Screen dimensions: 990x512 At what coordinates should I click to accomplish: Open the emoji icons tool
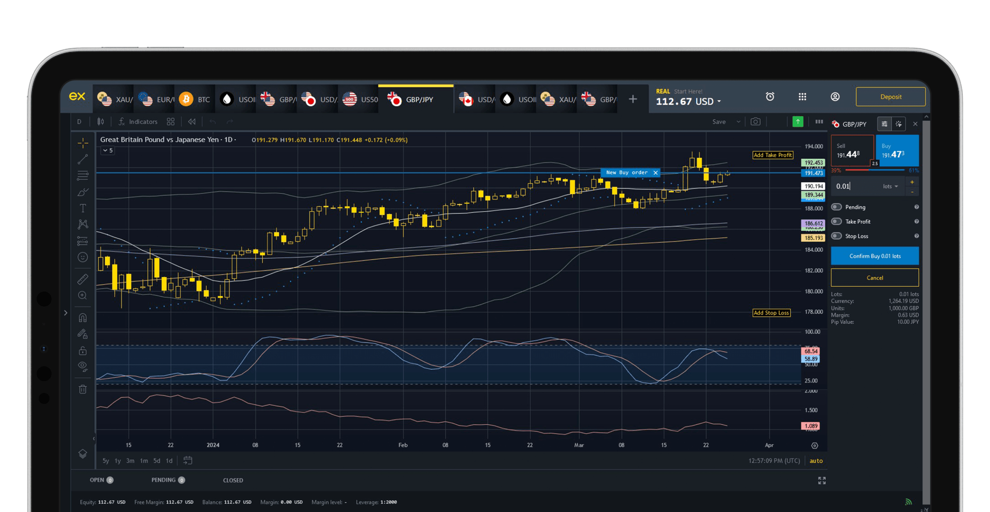coord(82,257)
